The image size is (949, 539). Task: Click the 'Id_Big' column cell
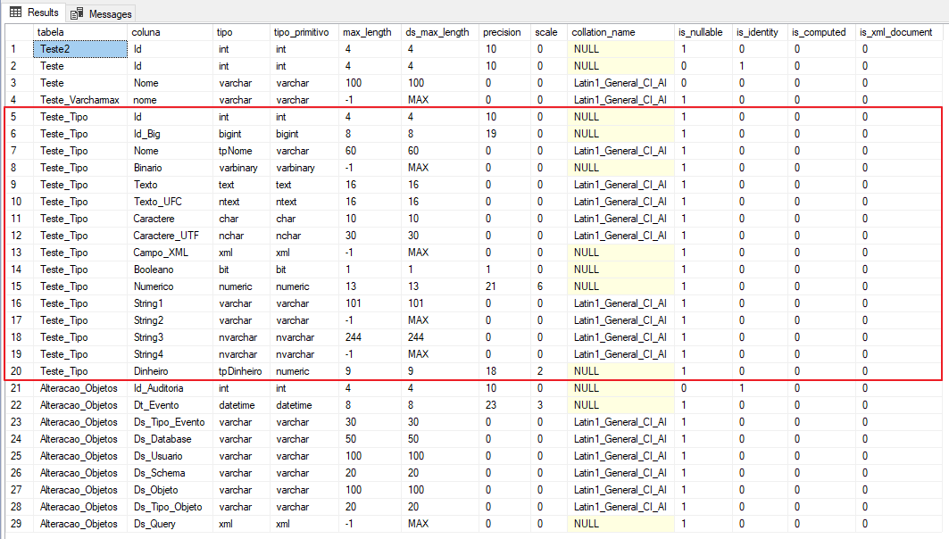[x=170, y=134]
